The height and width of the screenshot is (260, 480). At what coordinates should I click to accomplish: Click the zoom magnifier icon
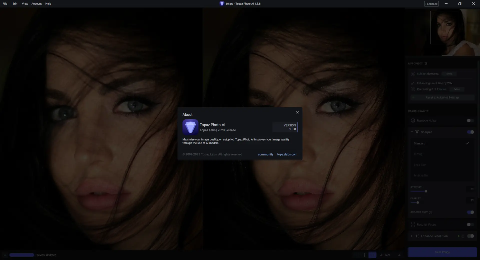pyautogui.click(x=381, y=255)
